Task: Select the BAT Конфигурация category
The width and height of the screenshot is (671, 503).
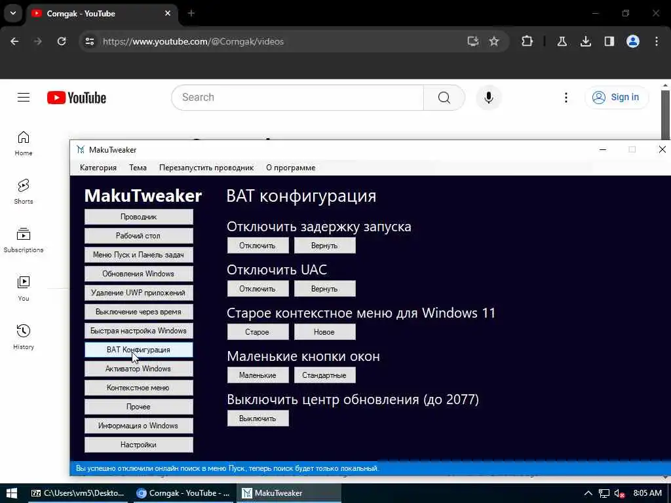Action: pos(139,350)
